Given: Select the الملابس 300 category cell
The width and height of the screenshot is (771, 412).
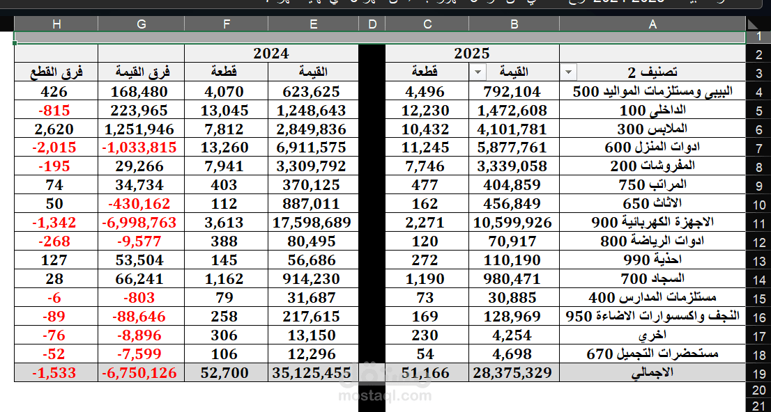Looking at the screenshot, I should [652, 129].
